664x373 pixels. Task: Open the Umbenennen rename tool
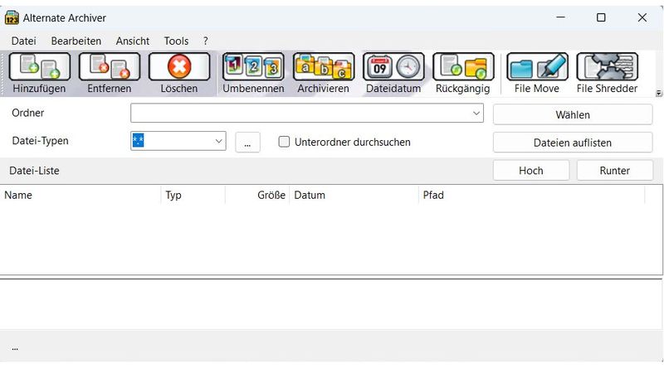tap(253, 67)
